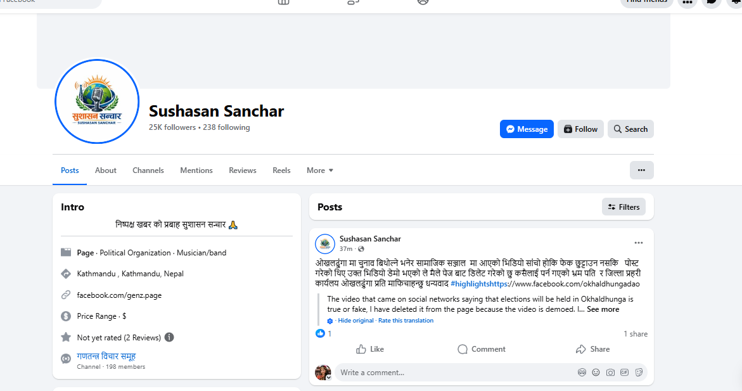Add a GIF to the comment
This screenshot has width=742, height=391.
click(x=624, y=373)
